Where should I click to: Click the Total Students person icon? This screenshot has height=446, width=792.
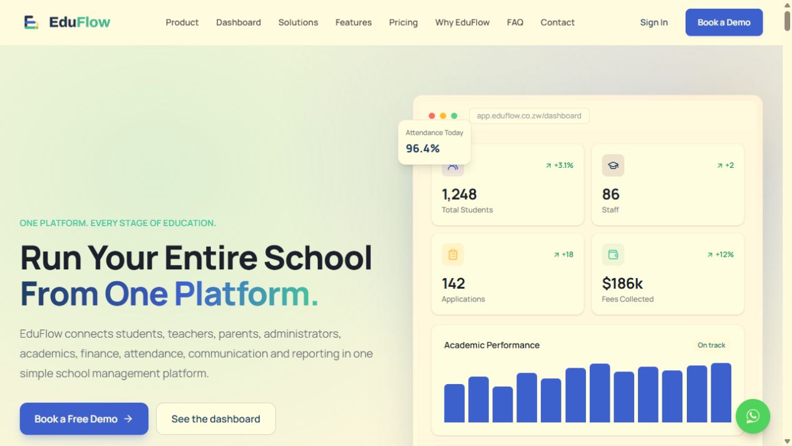[453, 167]
